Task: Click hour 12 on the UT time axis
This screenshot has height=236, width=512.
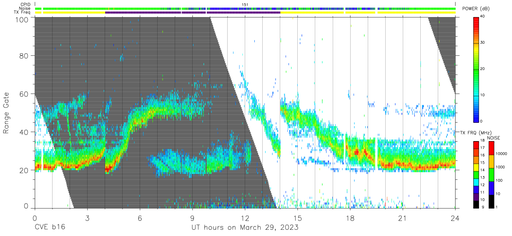Action: point(245,218)
